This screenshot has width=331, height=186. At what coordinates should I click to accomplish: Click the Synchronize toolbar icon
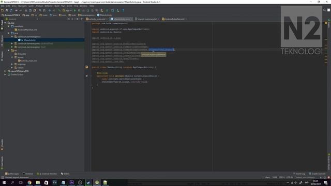point(11,10)
